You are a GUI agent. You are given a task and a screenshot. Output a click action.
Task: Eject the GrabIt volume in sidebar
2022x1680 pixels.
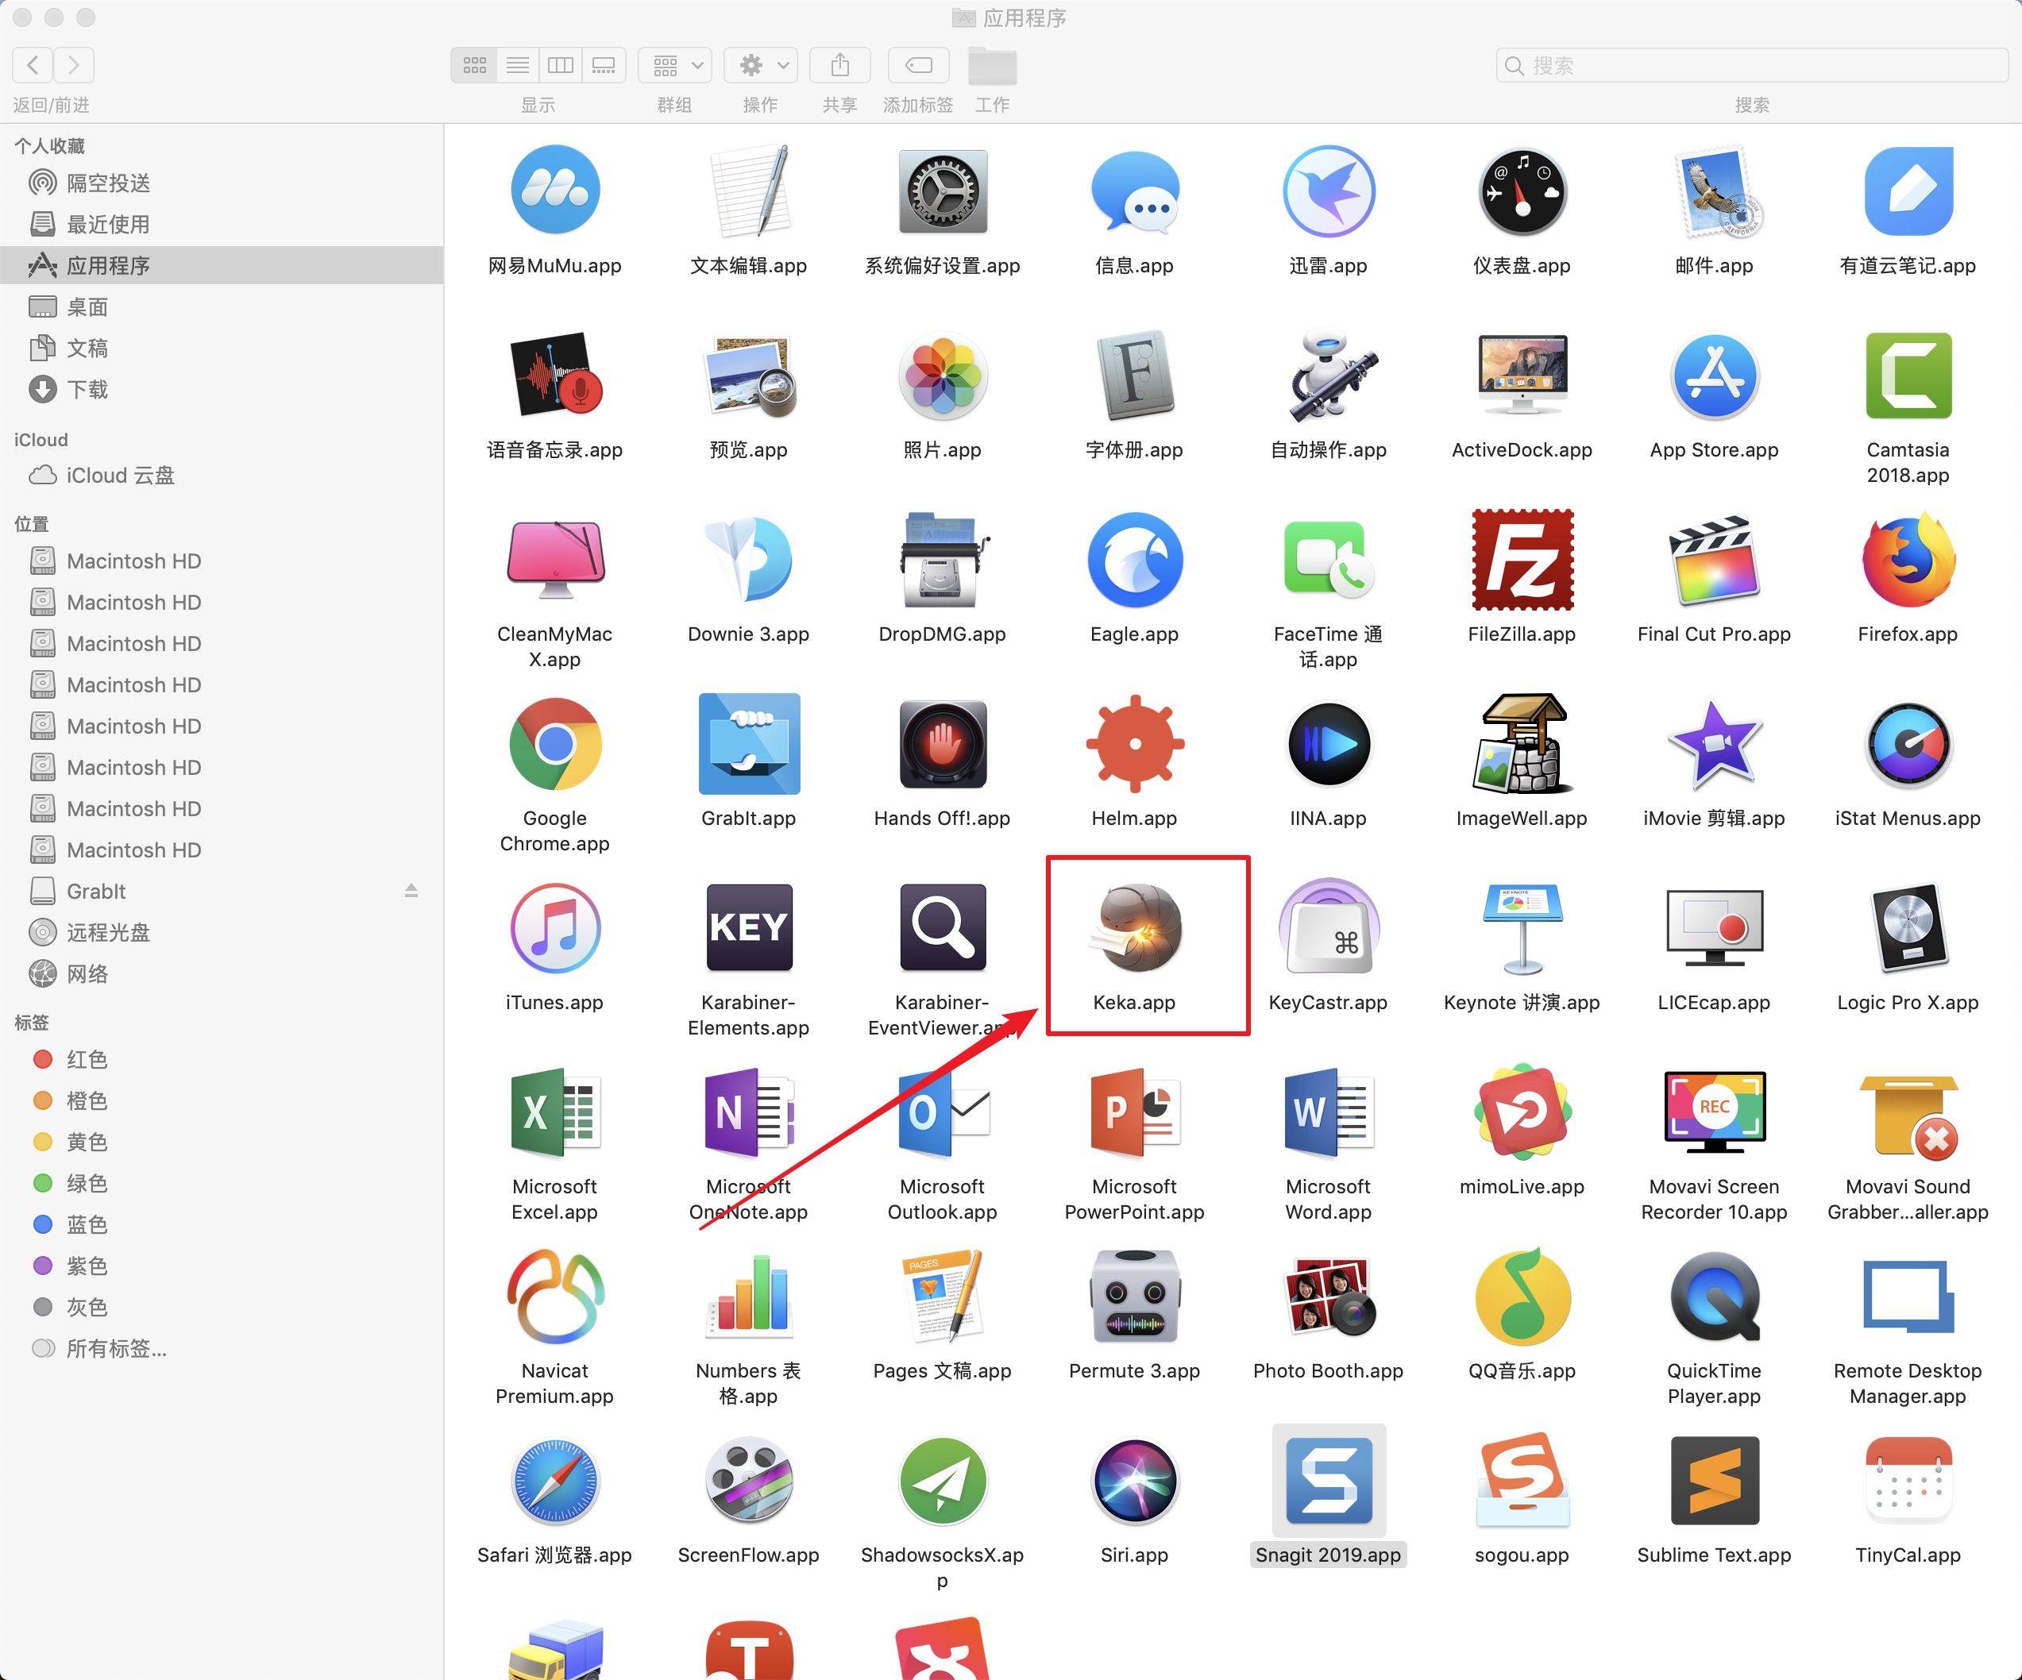[411, 892]
